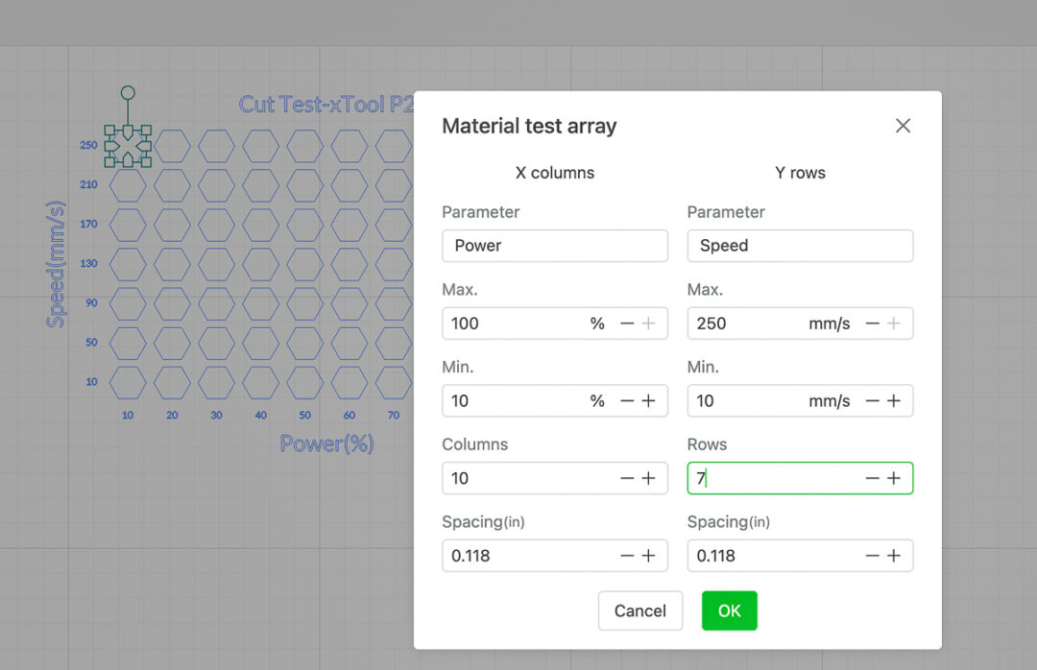Reduce the Columns count with minus

click(x=627, y=478)
